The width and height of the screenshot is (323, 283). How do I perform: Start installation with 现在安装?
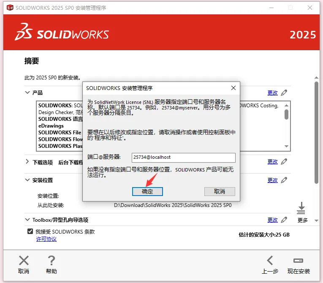(x=299, y=265)
